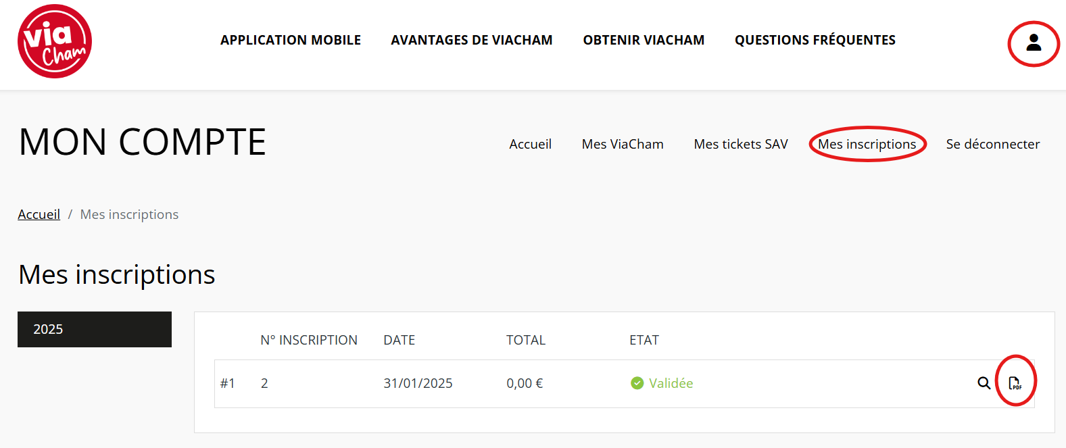Click the green Validée check icon
The height and width of the screenshot is (448, 1066).
(x=637, y=383)
